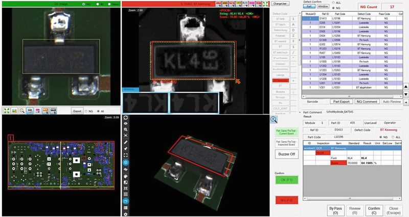Click the fullscreen corners icon in the 3D toolbar
409x217 pixels.
click(126, 155)
